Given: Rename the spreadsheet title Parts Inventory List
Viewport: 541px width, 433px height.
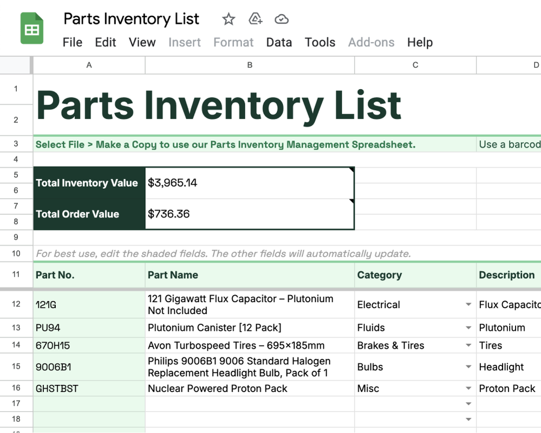Looking at the screenshot, I should pos(131,19).
